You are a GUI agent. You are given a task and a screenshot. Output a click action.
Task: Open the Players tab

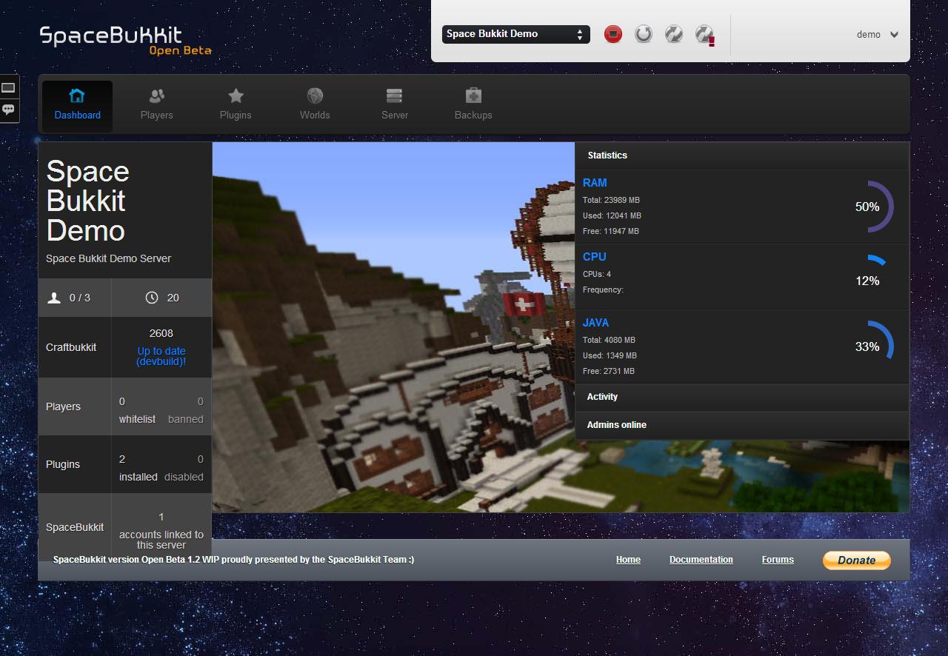156,106
